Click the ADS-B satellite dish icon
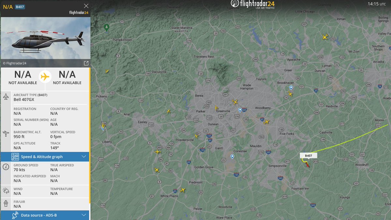The image size is (391, 220). click(15, 215)
